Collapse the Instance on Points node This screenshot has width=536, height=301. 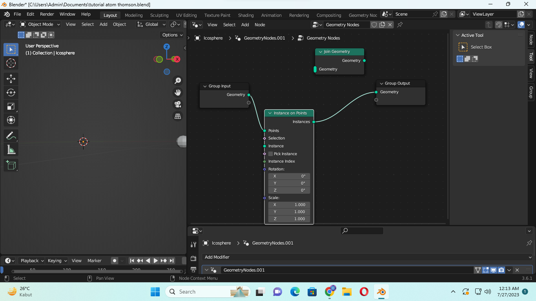(270, 113)
